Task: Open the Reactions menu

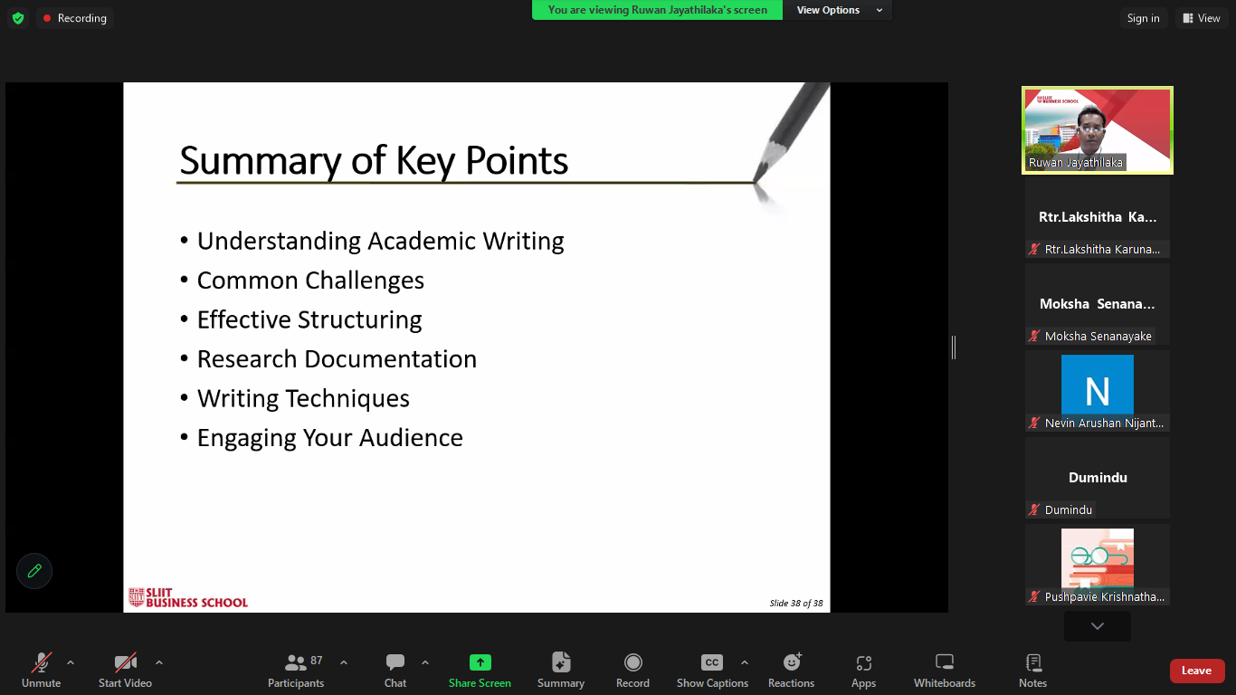Action: tap(791, 671)
